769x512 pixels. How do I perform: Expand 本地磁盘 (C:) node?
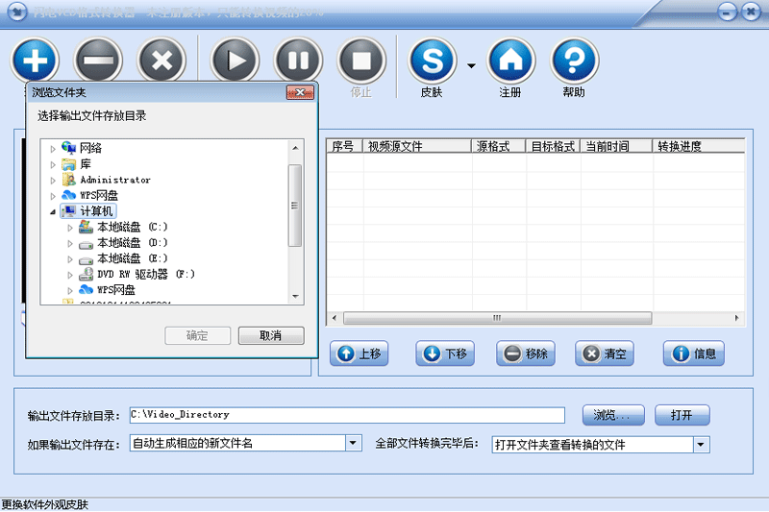click(x=70, y=228)
